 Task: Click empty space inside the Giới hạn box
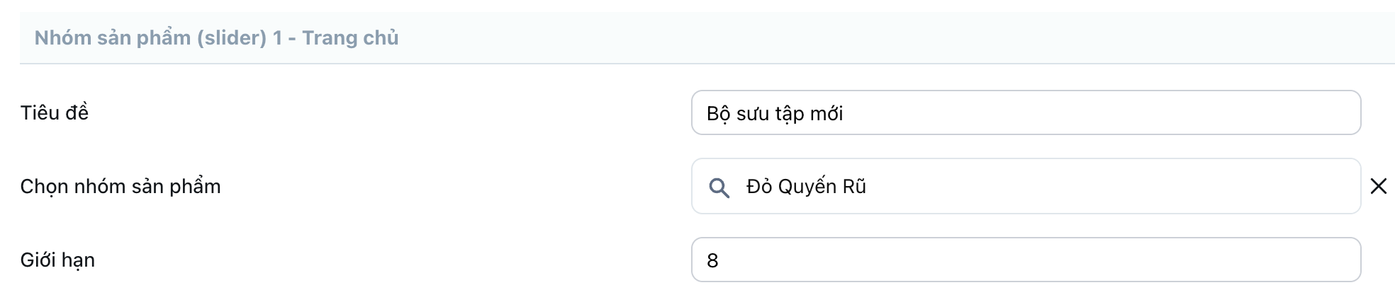pyautogui.click(x=1028, y=260)
